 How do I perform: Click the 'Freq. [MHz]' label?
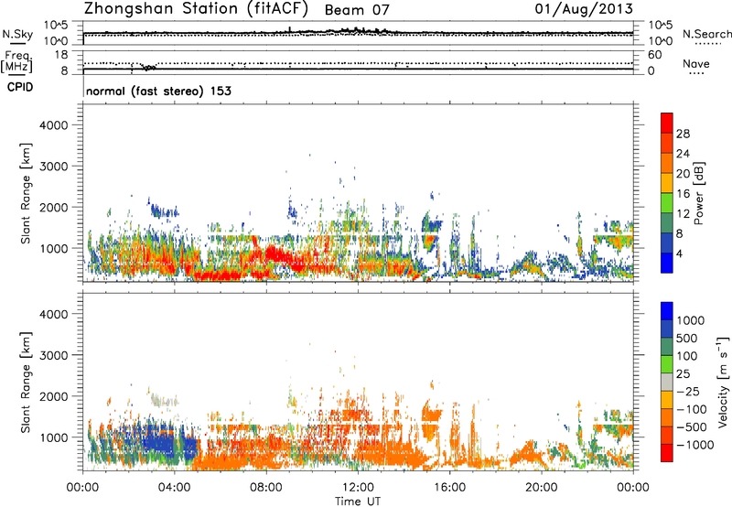[16, 62]
